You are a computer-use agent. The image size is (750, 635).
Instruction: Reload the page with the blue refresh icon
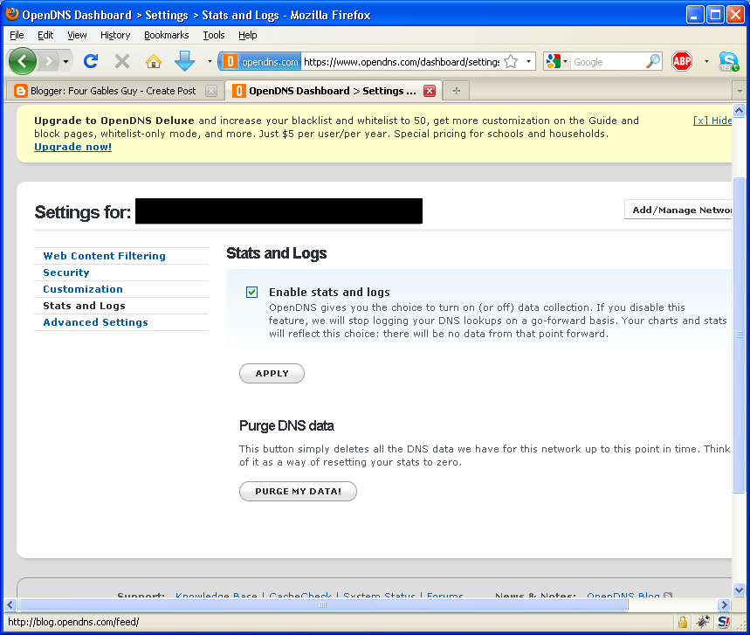91,61
